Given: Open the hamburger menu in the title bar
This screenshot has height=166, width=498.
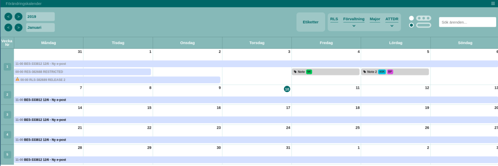Looking at the screenshot, I should [x=493, y=4].
